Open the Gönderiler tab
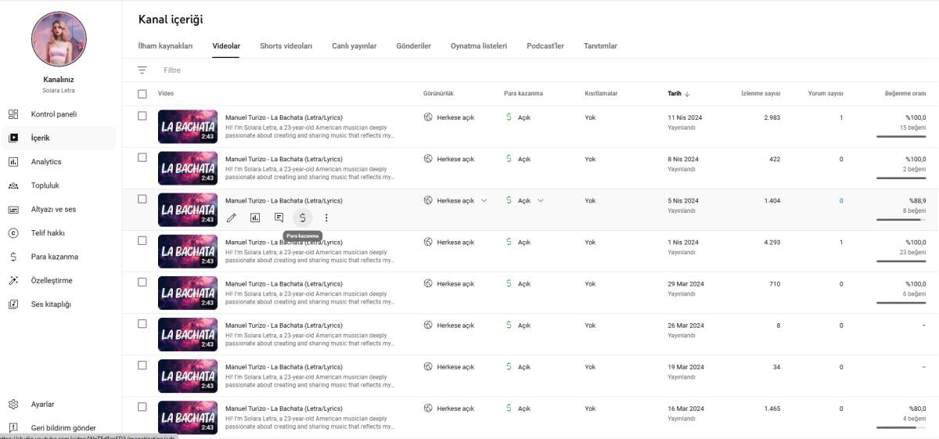Image resolution: width=939 pixels, height=439 pixels. (x=413, y=46)
